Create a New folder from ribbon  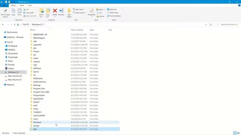click(x=69, y=13)
